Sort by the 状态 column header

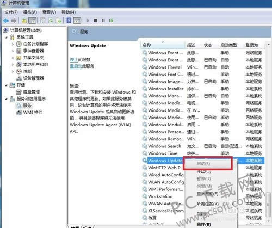[210, 45]
